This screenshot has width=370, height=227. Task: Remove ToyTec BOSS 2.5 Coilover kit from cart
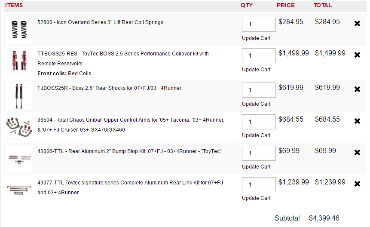[357, 55]
